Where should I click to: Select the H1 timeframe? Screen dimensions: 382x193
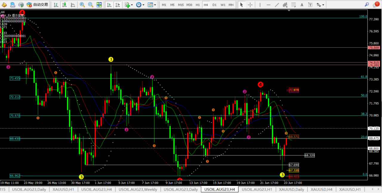198,5
